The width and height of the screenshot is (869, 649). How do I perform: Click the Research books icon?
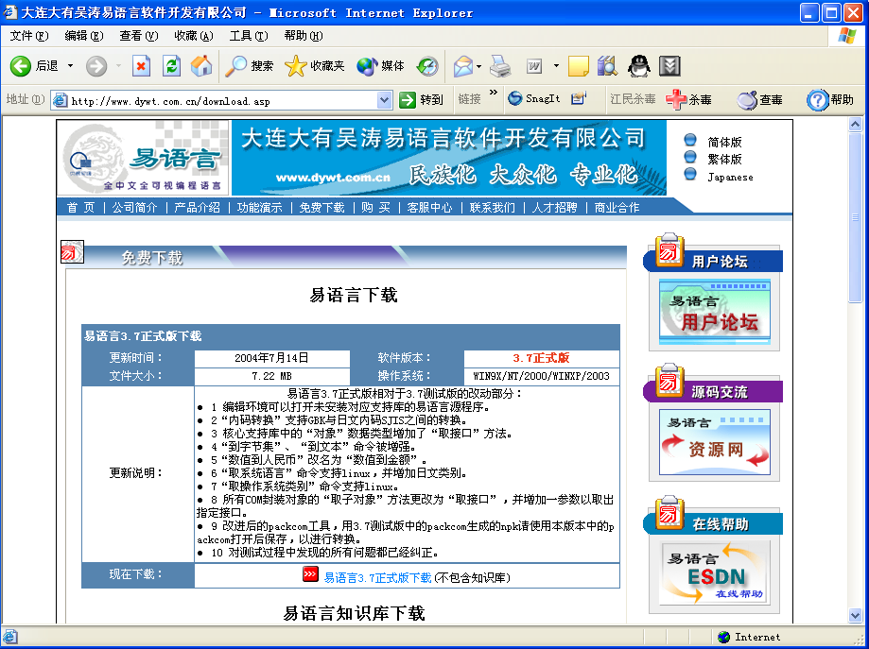coord(608,66)
